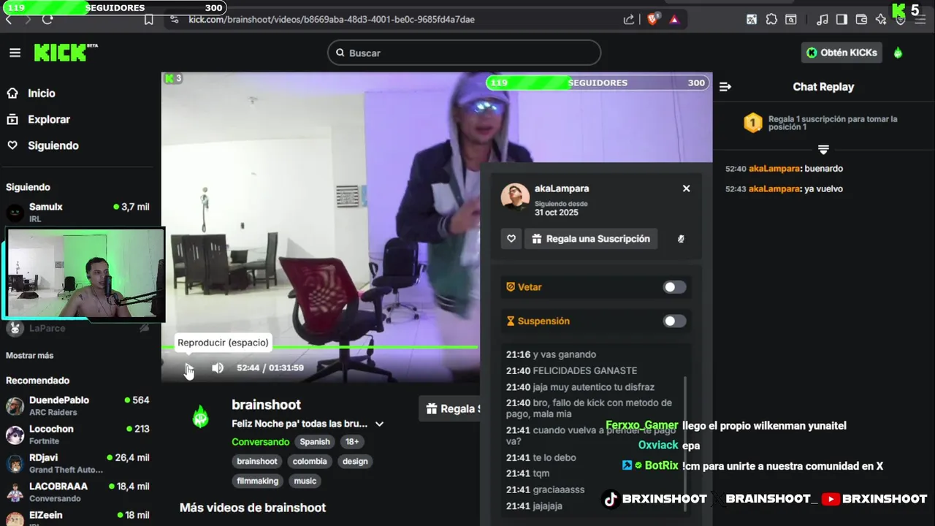The height and width of the screenshot is (526, 935).
Task: Open LACOBRAAA recommended channel
Action: [78, 492]
